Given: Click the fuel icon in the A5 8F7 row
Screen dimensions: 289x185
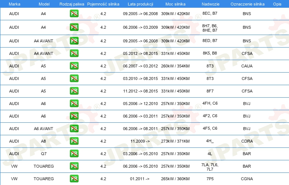Looking at the screenshot, I should point(74,91).
